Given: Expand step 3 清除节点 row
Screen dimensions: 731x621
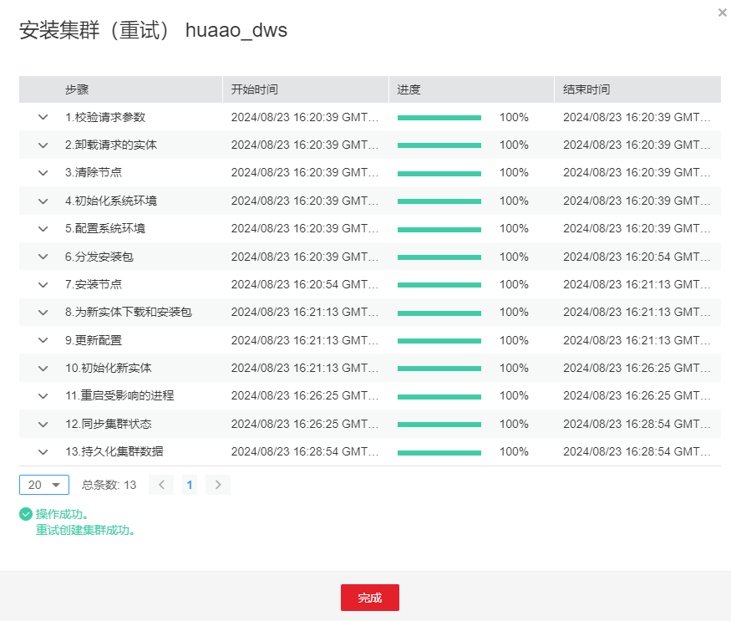Looking at the screenshot, I should [43, 173].
